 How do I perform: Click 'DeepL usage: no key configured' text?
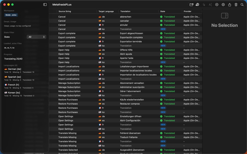(x=17, y=26)
